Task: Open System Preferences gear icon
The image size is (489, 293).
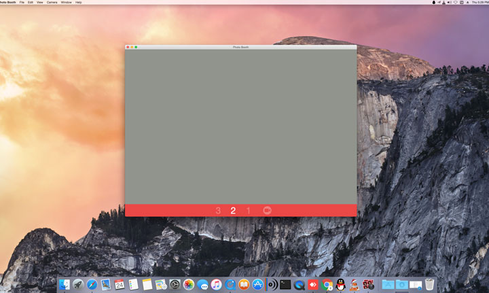Action: point(175,285)
